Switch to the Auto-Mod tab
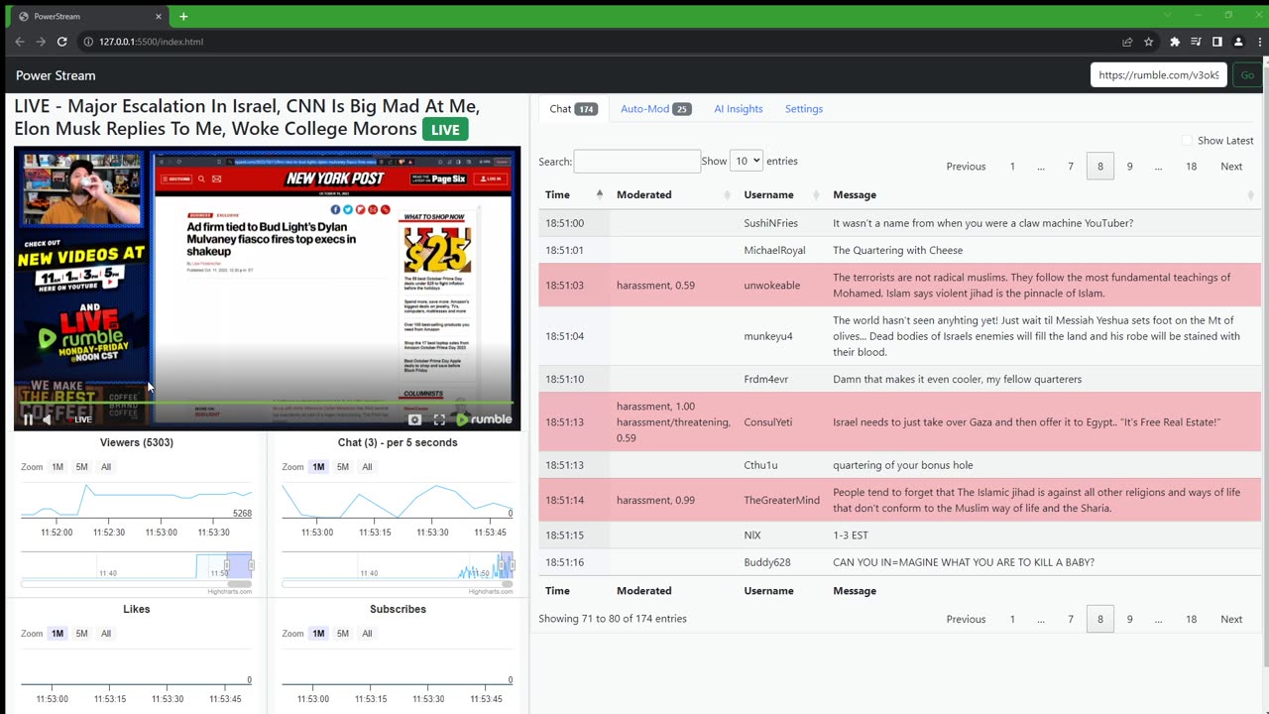The image size is (1269, 714). pos(655,109)
